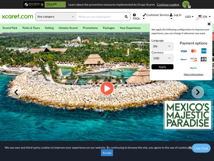Click the FAQs text
The image size is (214, 161).
[x=136, y=19]
